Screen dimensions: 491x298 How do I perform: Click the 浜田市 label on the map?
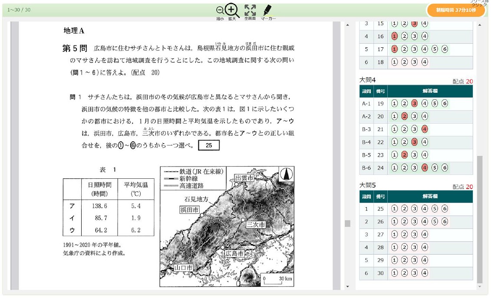[189, 210]
